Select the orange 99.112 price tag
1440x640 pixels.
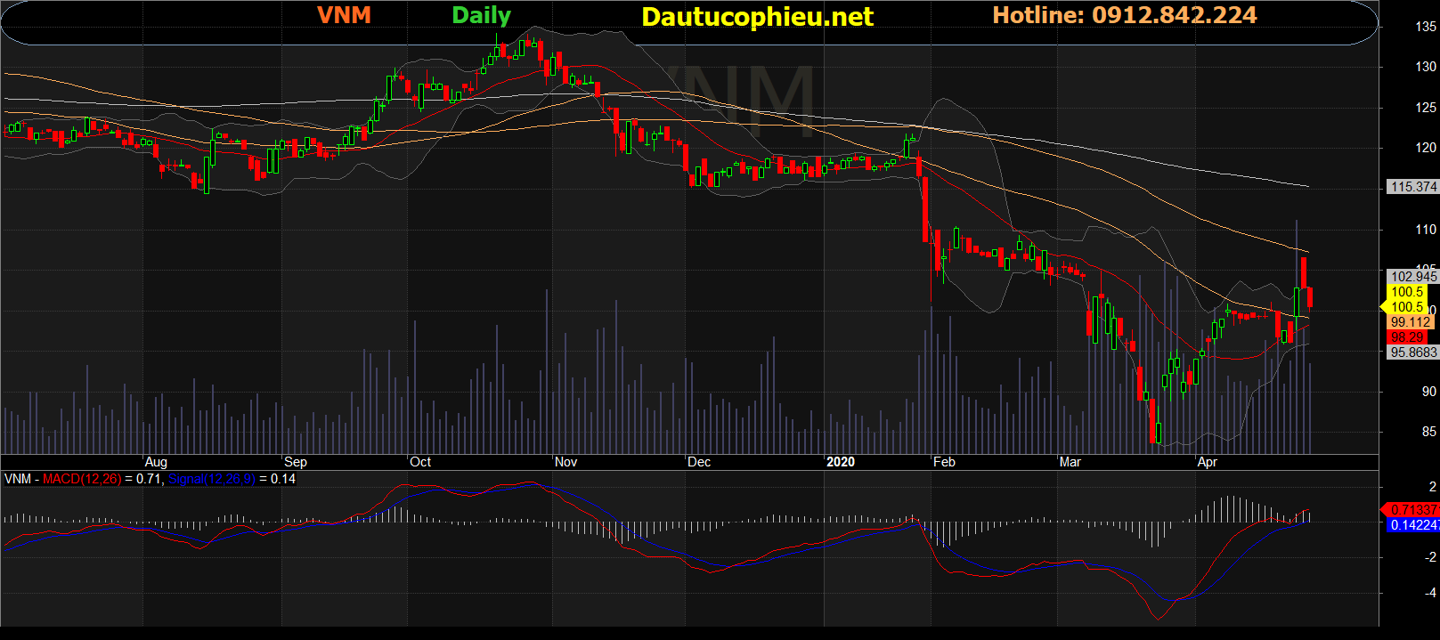pos(1410,322)
